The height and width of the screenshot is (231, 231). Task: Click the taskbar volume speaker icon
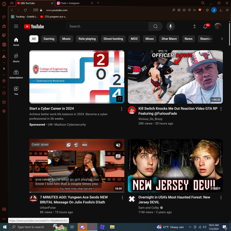tap(205, 227)
